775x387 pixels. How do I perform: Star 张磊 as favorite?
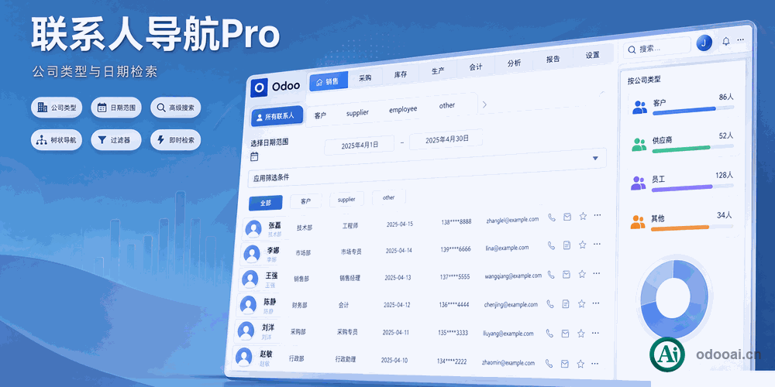[x=583, y=216]
